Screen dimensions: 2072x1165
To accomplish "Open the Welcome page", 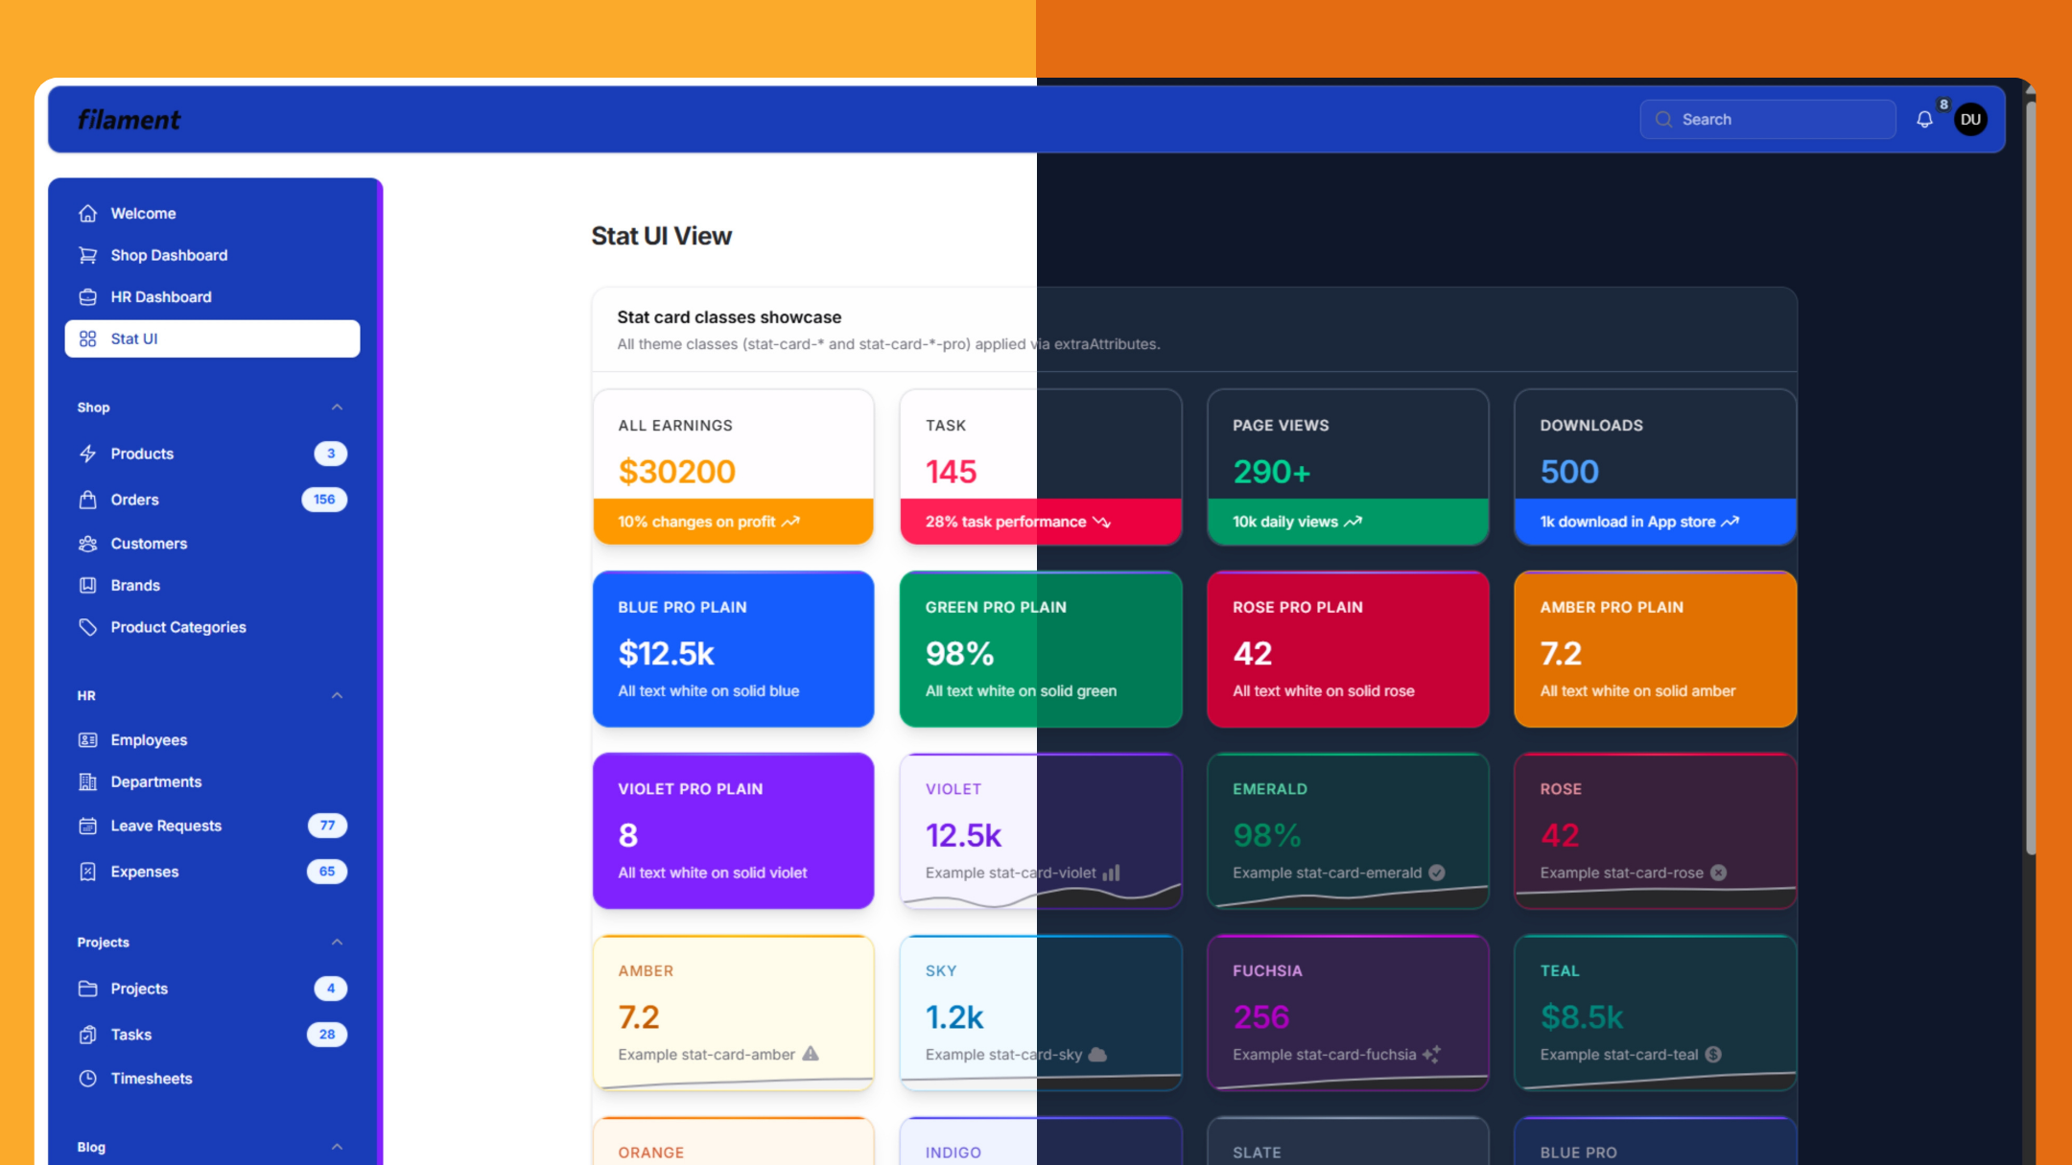I will click(212, 213).
